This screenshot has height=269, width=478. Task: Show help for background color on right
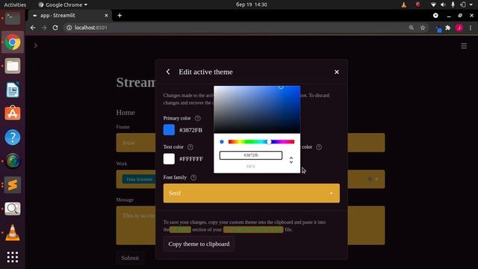319,147
